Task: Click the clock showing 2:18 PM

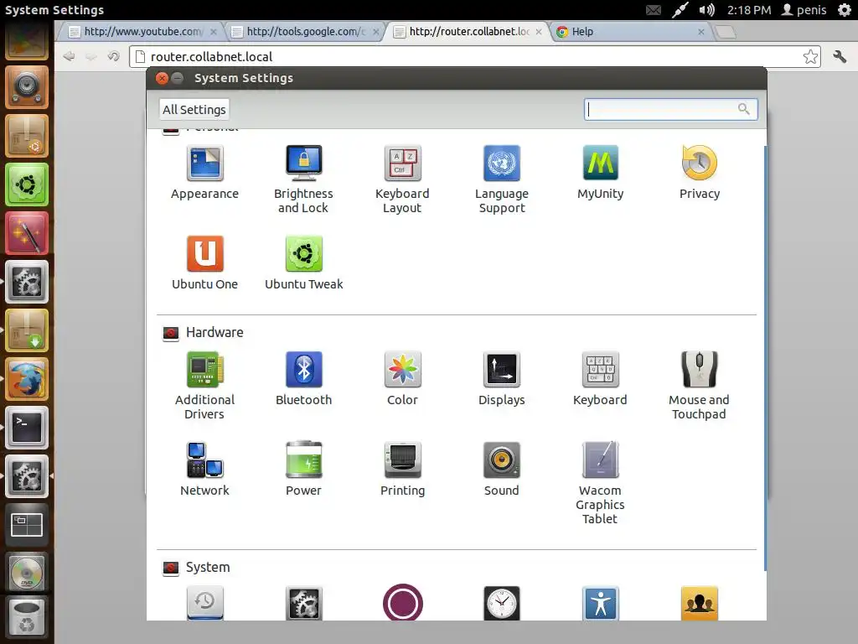Action: coord(748,10)
